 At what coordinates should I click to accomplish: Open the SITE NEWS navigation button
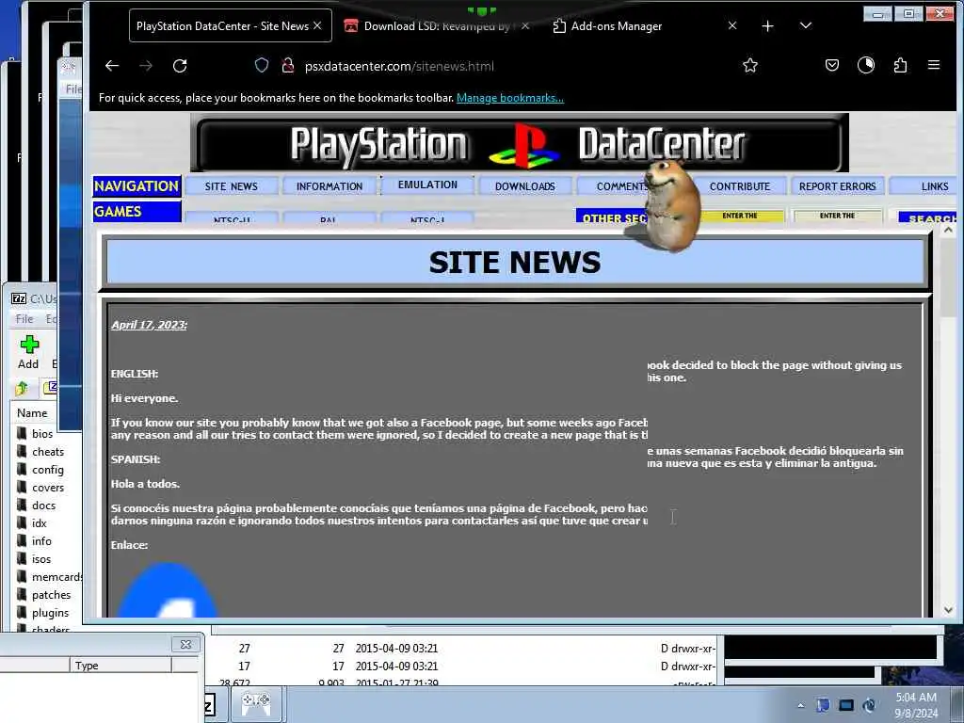tap(232, 186)
